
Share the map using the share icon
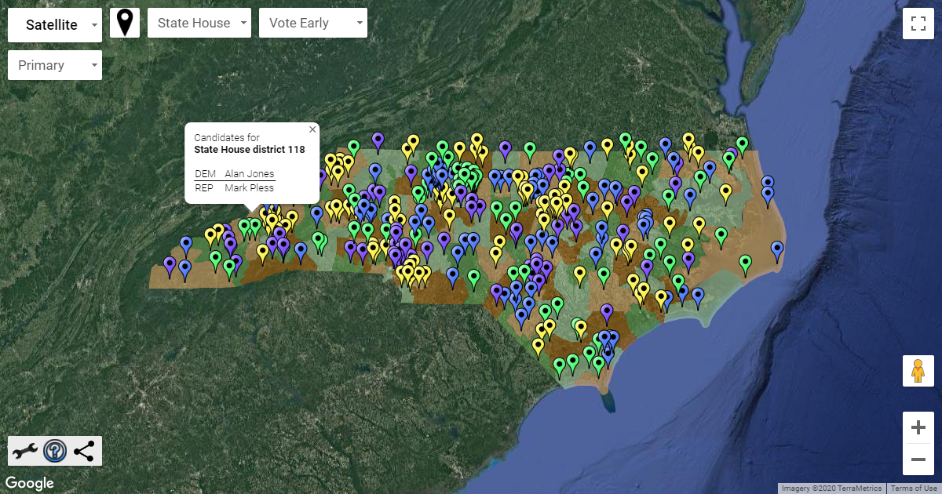tap(83, 450)
